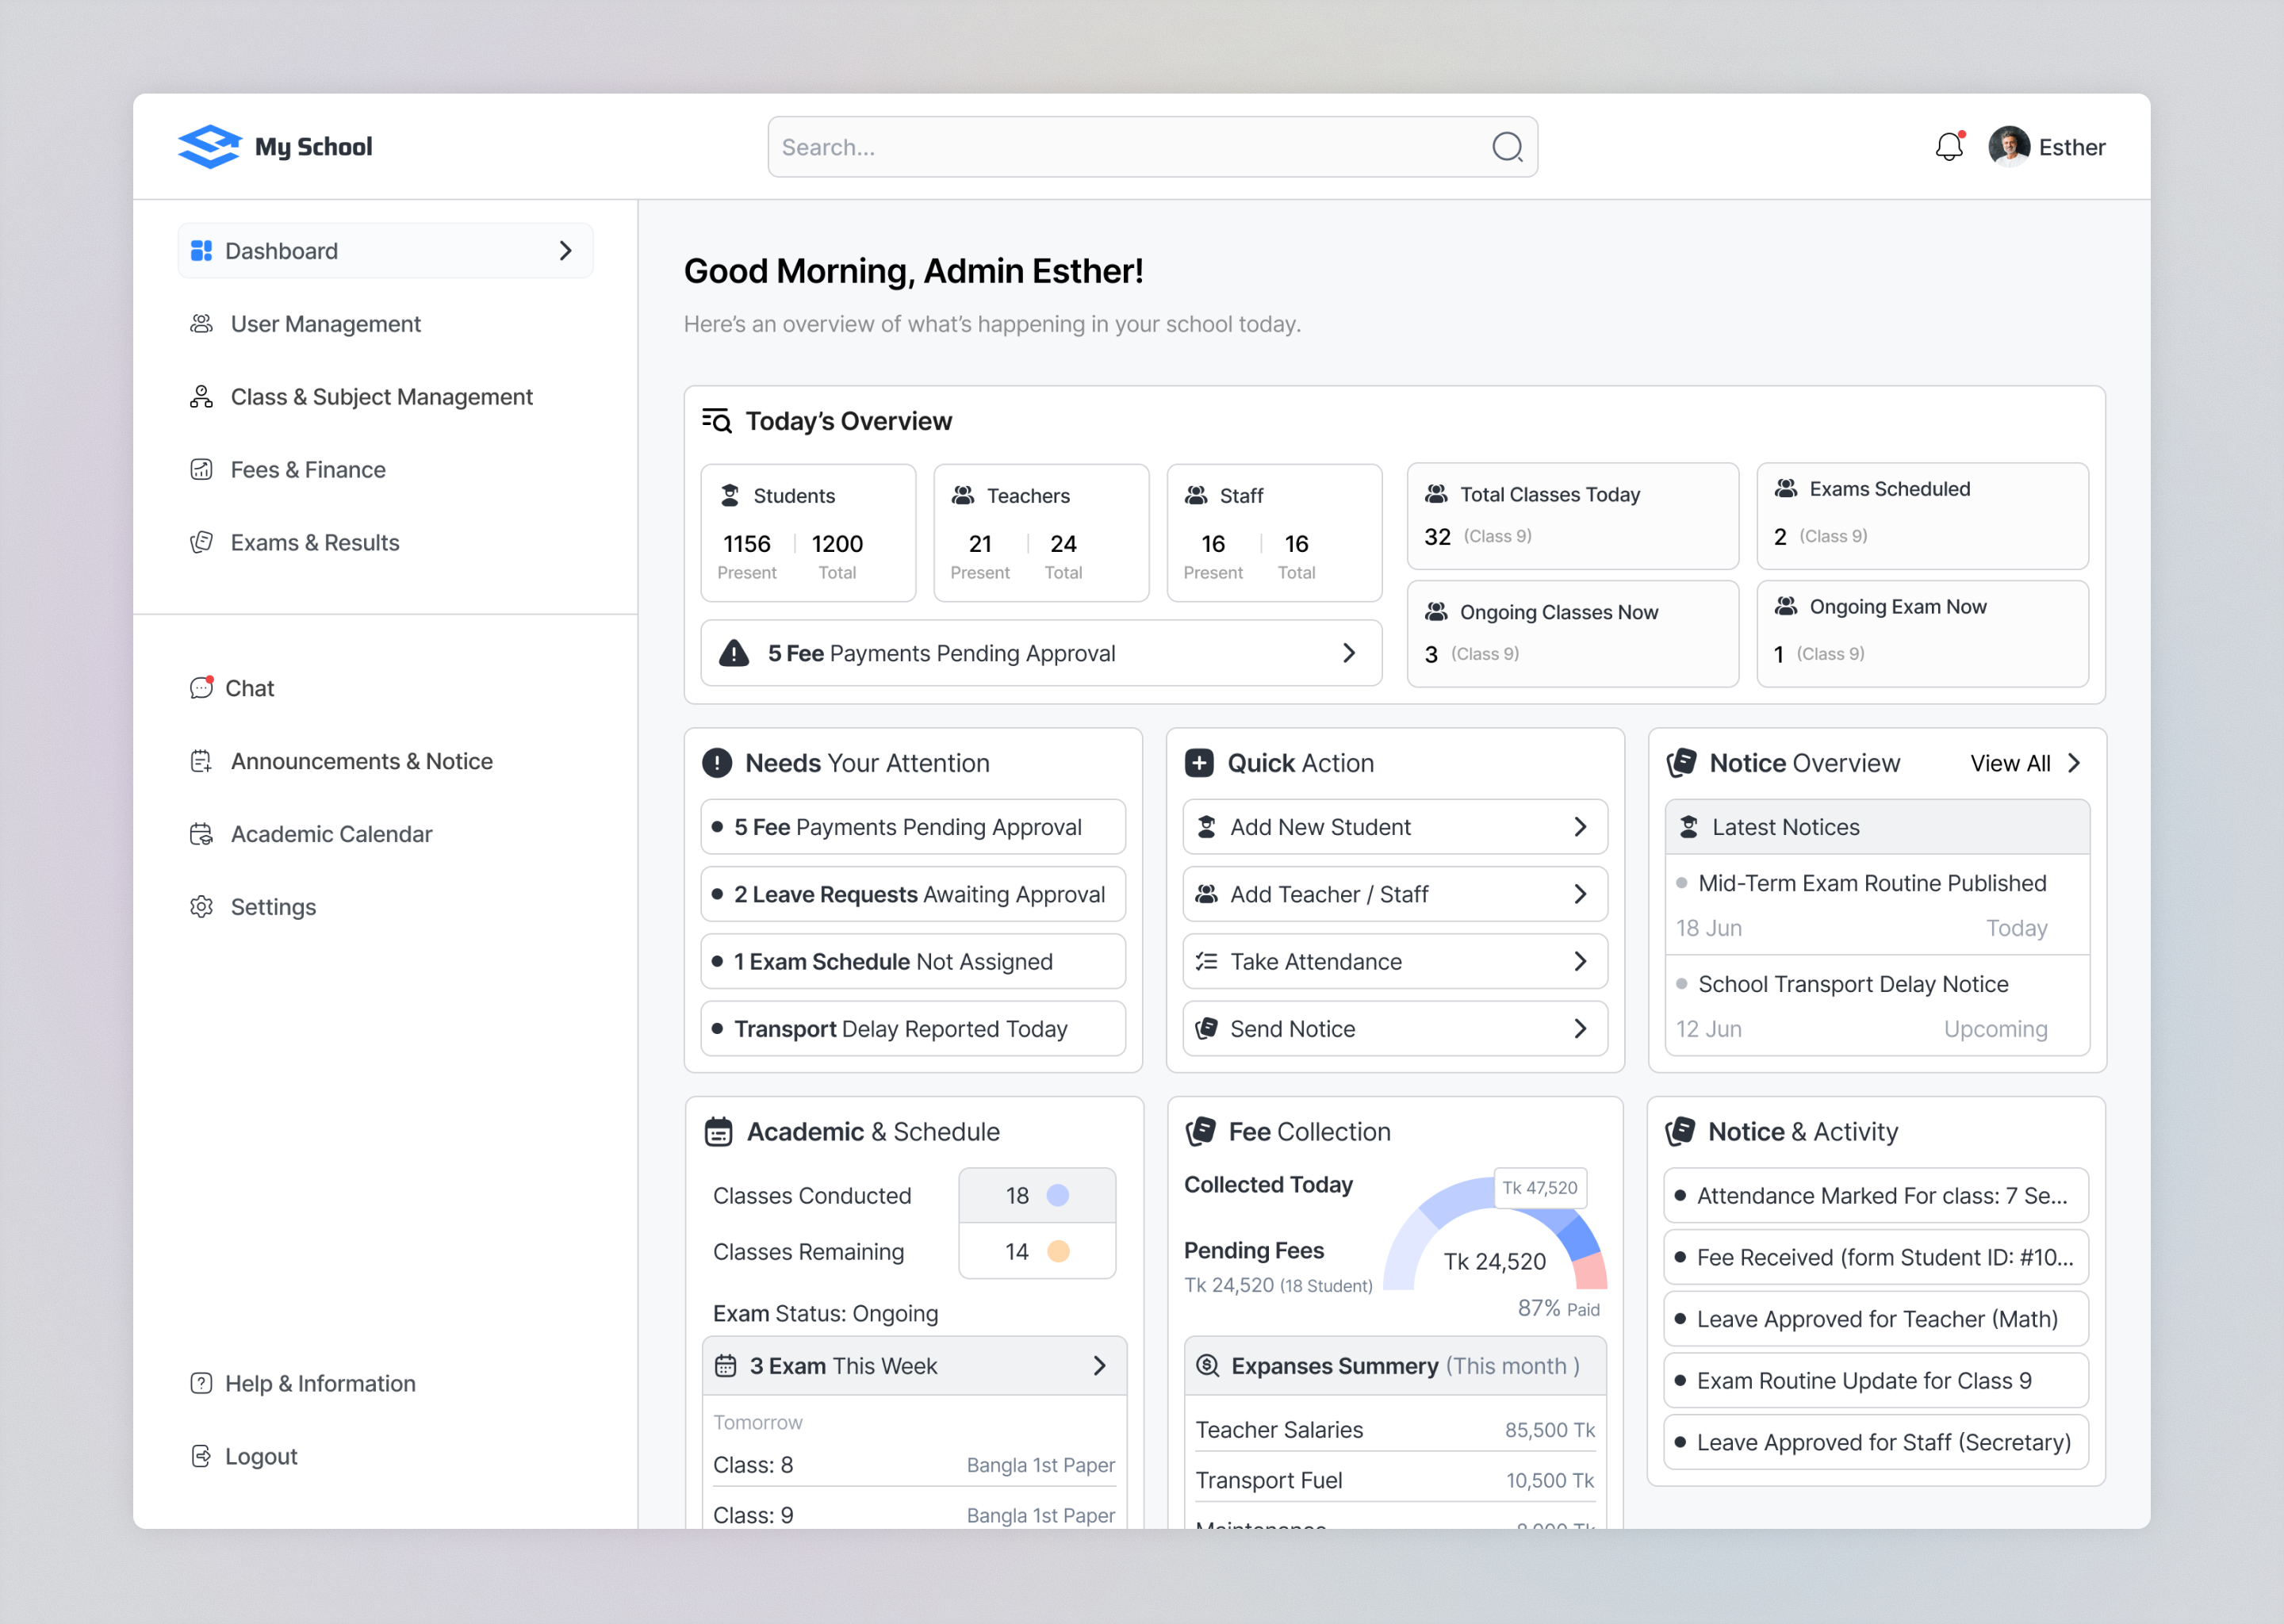Viewport: 2284px width, 1624px height.
Task: Click into the Search input field
Action: [x=1152, y=147]
